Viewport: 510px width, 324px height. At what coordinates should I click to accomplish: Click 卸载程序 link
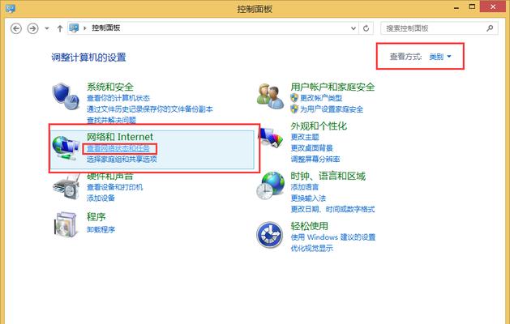coord(101,229)
